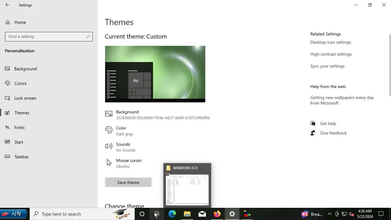The image size is (391, 220).
Task: Open the Start button on the taskbar
Action: (x=14, y=214)
